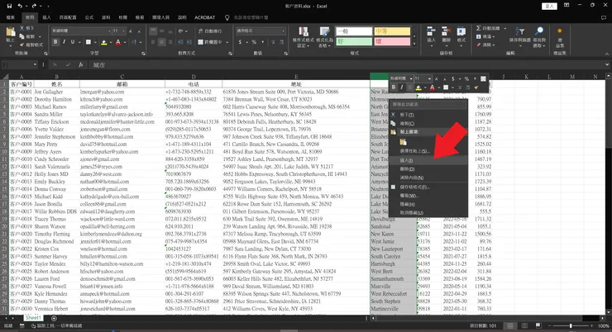Switch to the ACROBAT tab
Image resolution: width=612 pixels, height=332 pixels.
(205, 17)
